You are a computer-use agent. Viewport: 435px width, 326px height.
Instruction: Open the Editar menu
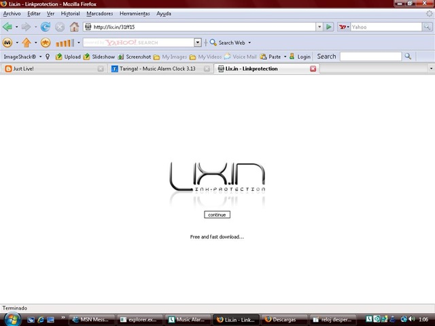click(x=34, y=14)
